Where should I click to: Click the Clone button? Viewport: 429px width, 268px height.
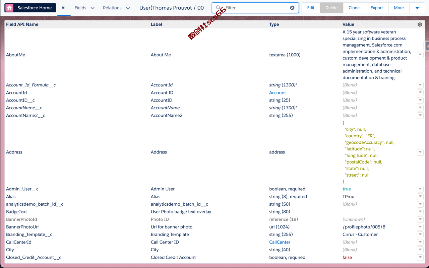tap(354, 8)
